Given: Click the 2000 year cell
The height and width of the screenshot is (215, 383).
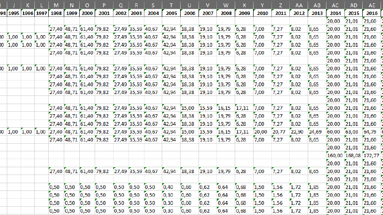Looking at the screenshot, I should (x=87, y=13).
